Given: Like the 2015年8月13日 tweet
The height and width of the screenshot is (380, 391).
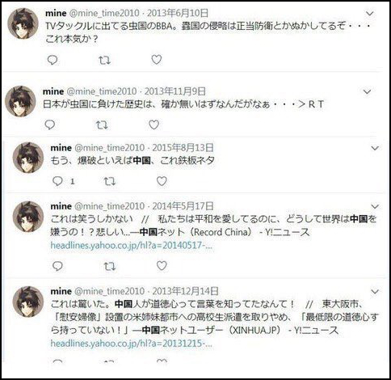Looking at the screenshot, I should [162, 181].
